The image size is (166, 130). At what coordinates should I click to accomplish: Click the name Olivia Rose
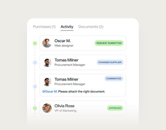pos(64,106)
